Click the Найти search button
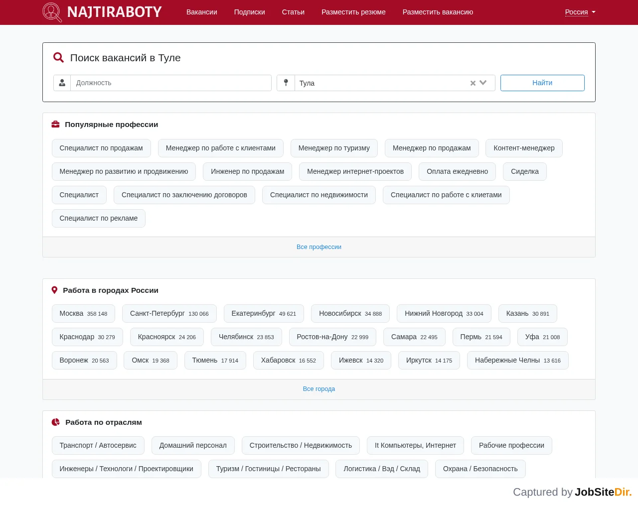This screenshot has width=638, height=507. point(542,83)
